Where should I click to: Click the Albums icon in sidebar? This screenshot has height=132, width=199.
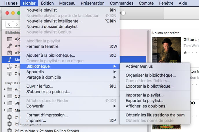point(10,53)
